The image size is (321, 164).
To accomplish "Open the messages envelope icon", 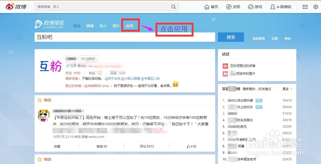I will pyautogui.click(x=305, y=7).
